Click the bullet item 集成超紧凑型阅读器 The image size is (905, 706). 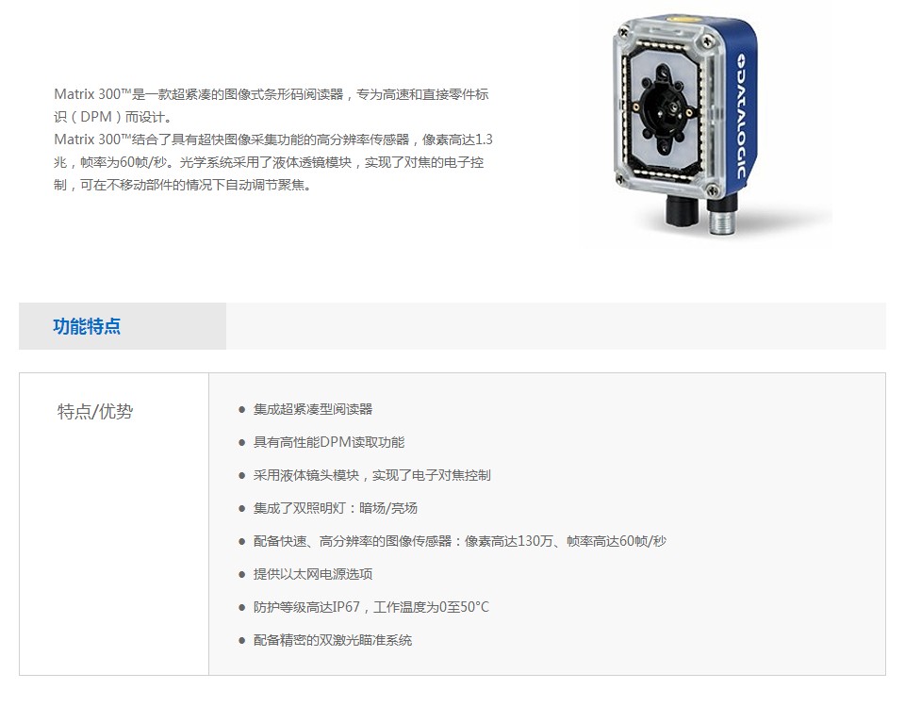(313, 409)
